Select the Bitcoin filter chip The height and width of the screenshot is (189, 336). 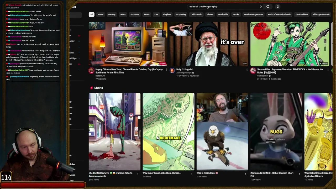tap(210, 14)
